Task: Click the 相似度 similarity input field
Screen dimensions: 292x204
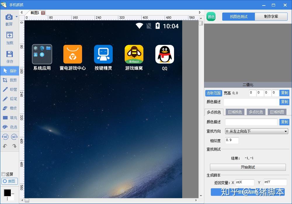Action: pos(232,140)
